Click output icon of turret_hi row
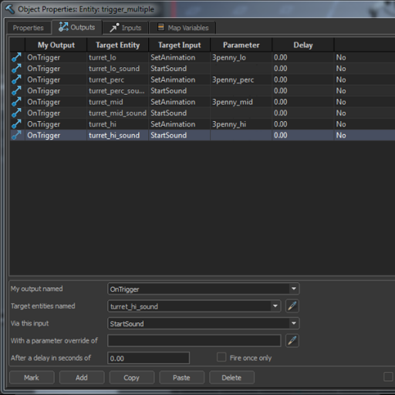This screenshot has width=395, height=395. pyautogui.click(x=16, y=124)
